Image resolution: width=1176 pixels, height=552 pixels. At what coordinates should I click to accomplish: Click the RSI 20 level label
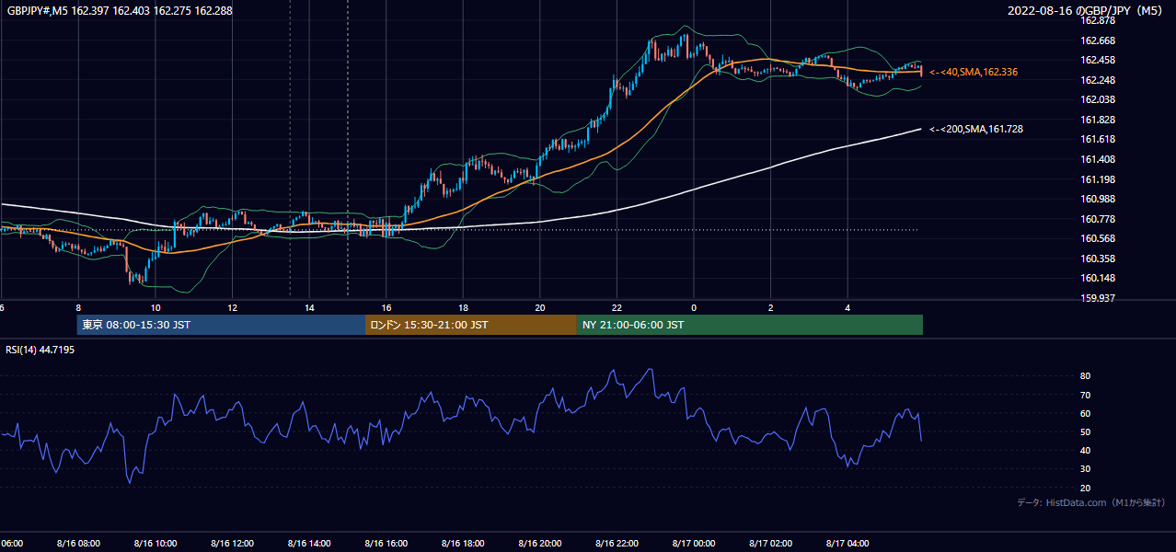click(1085, 488)
